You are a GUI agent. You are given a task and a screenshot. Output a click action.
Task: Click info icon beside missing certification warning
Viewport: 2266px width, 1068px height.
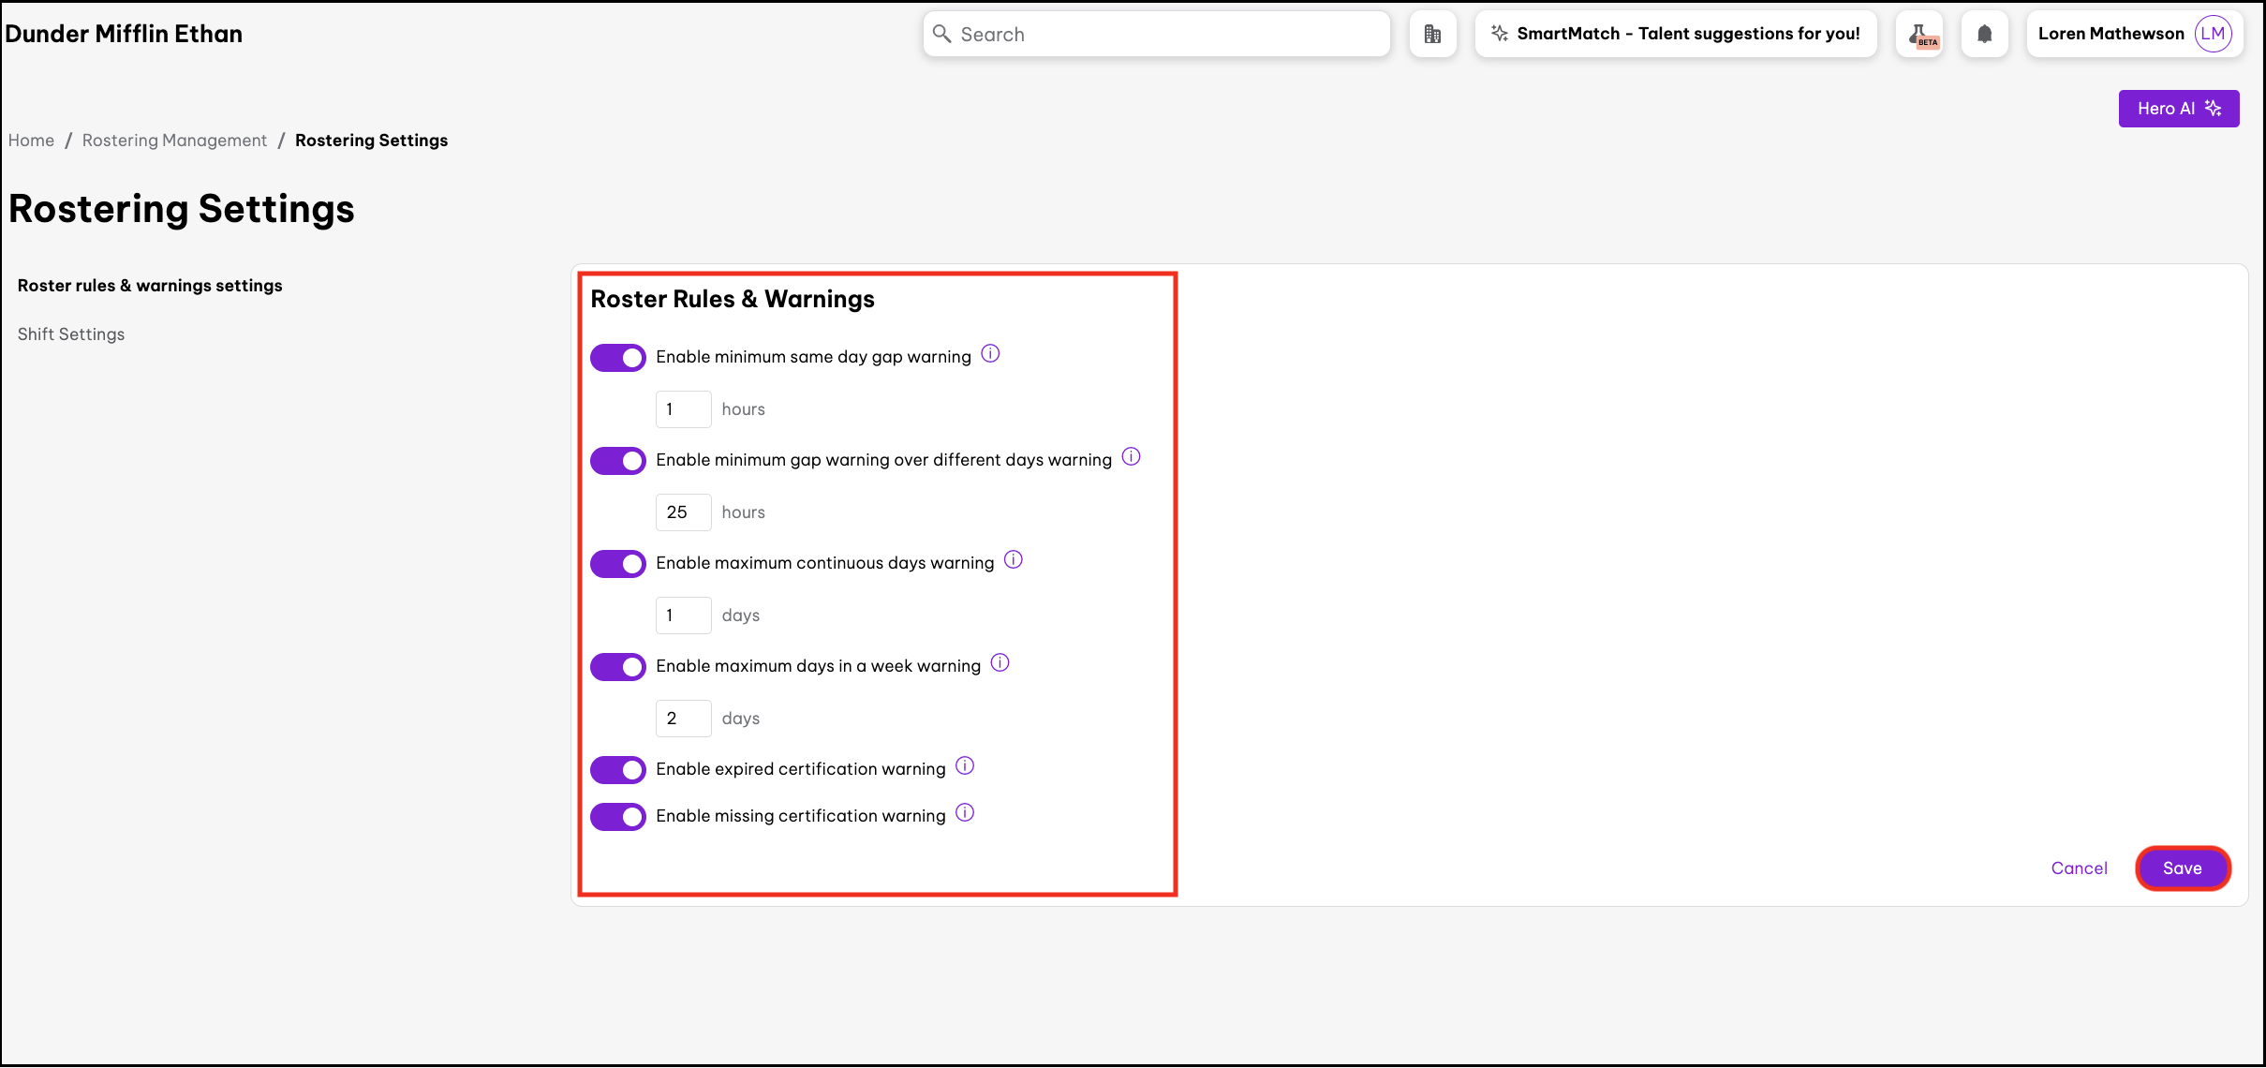pyautogui.click(x=965, y=813)
